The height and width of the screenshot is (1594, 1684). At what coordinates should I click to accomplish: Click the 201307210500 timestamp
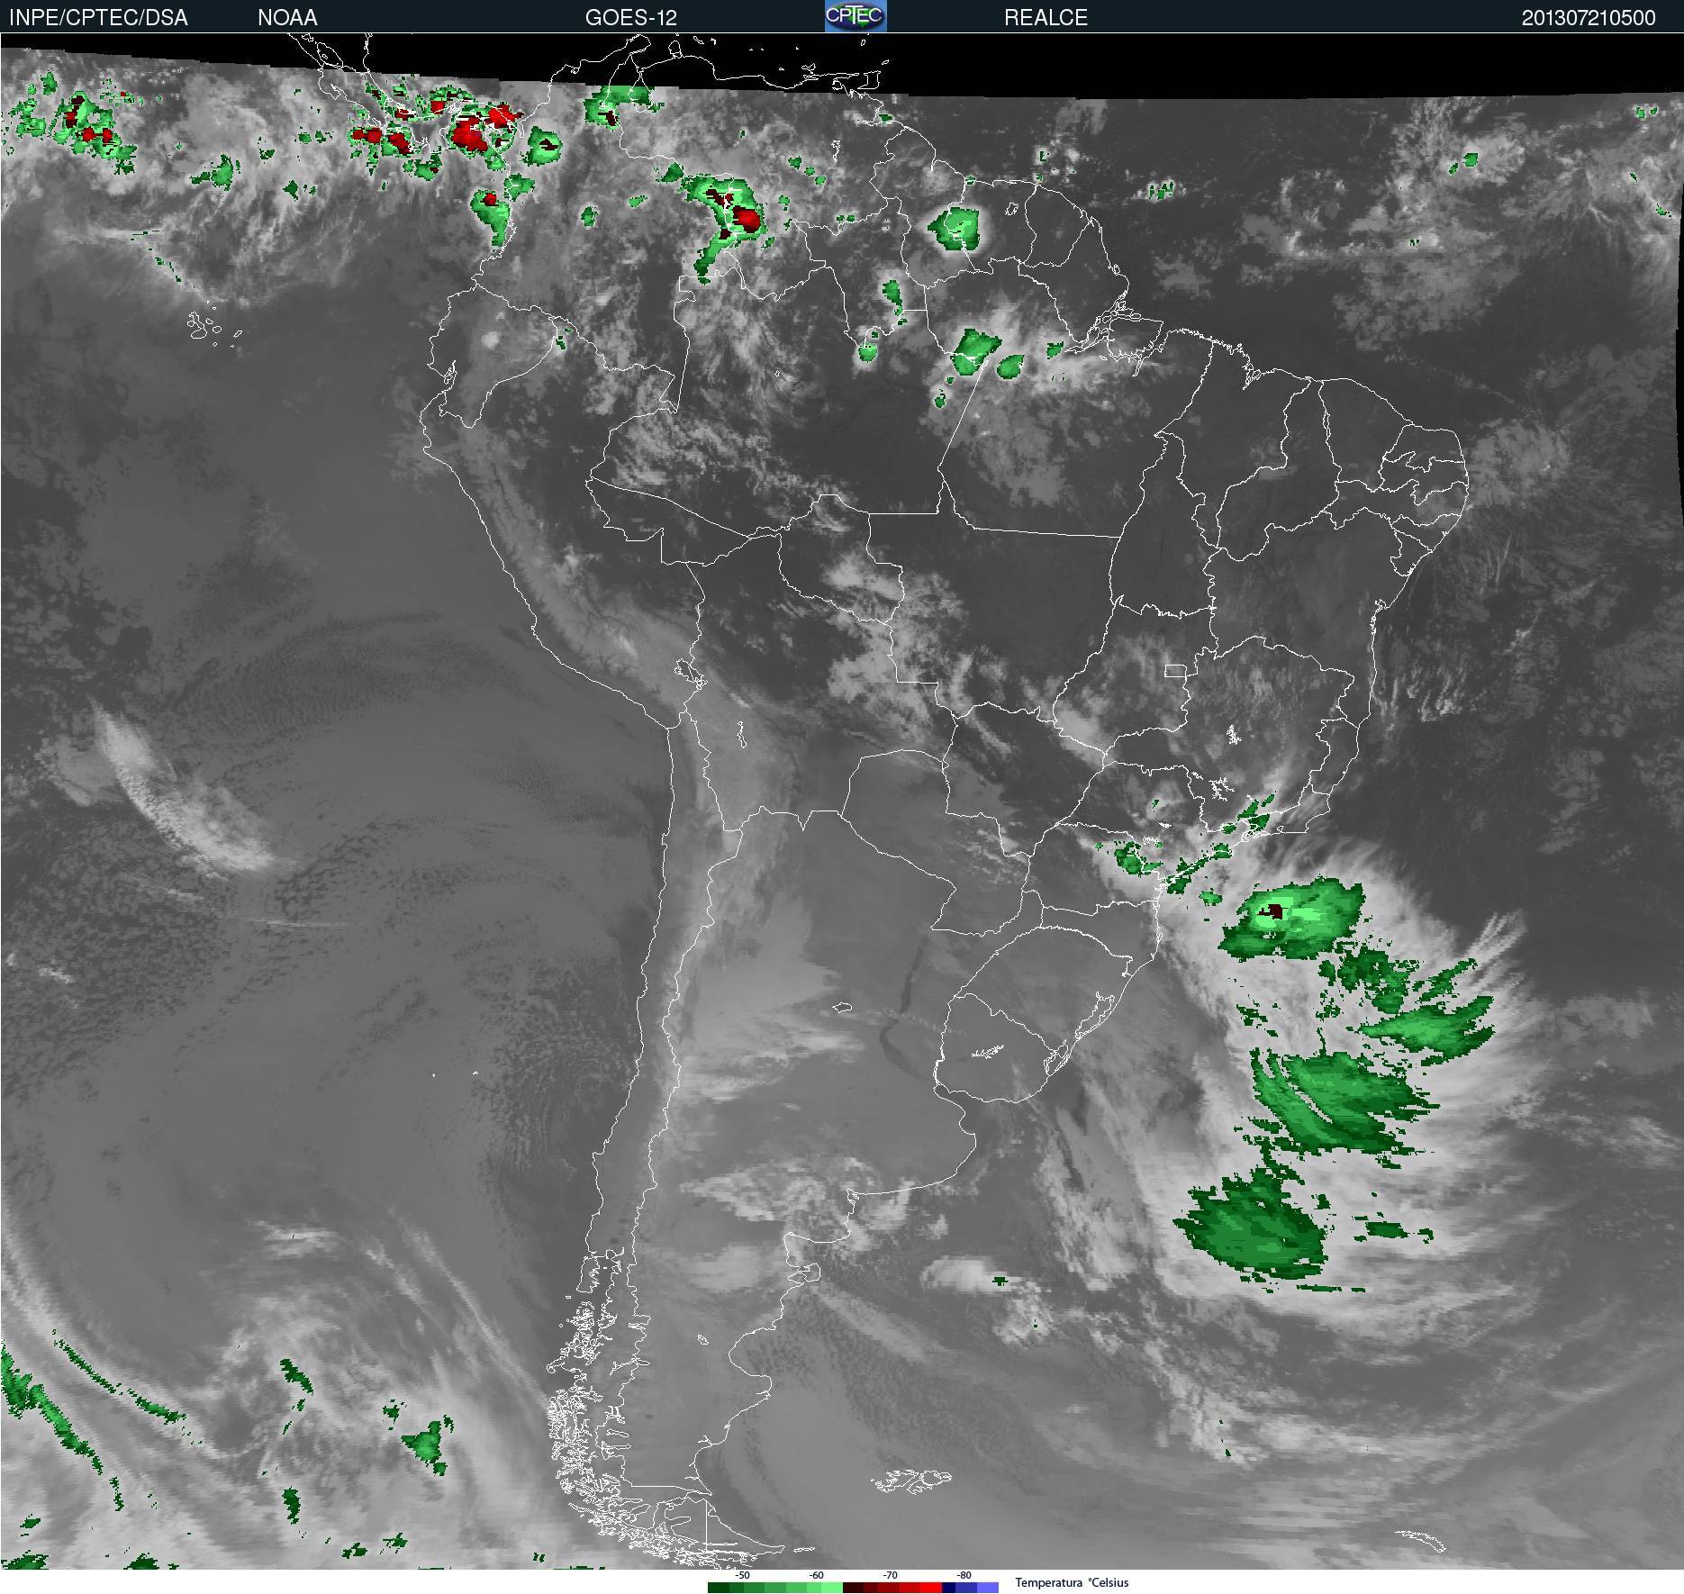point(1589,18)
